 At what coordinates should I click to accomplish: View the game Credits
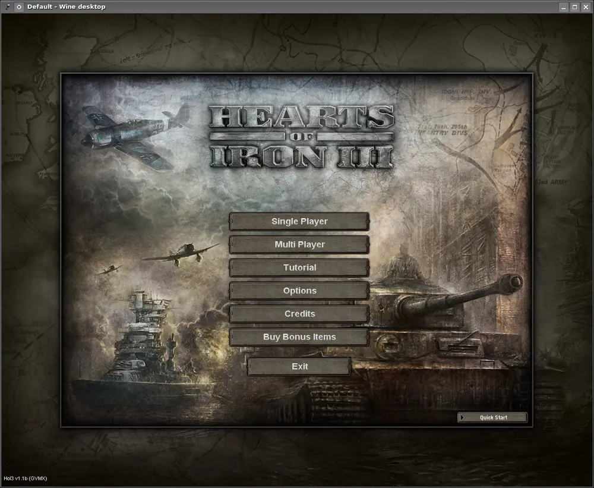(299, 314)
